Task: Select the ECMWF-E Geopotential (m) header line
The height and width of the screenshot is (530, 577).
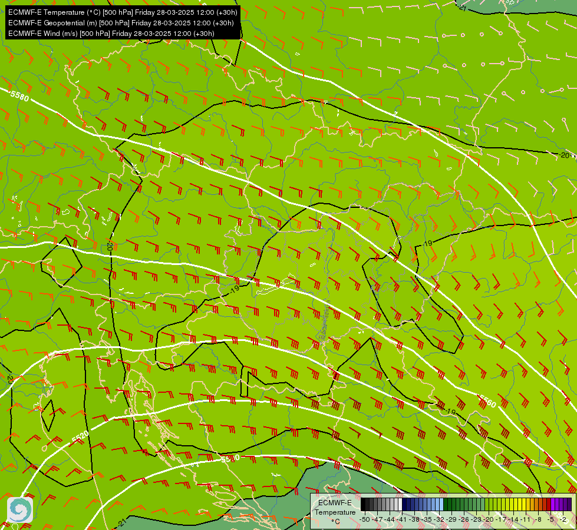Action: click(x=121, y=23)
